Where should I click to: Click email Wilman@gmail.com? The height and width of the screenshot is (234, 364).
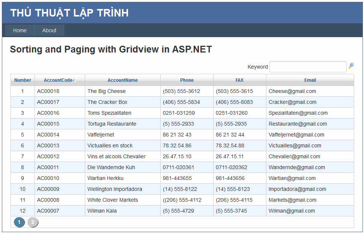click(292, 211)
